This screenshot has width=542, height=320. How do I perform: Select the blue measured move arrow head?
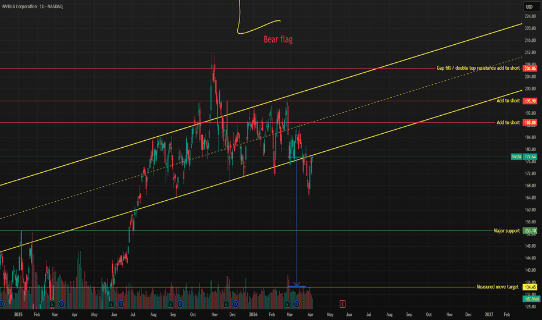tap(297, 284)
